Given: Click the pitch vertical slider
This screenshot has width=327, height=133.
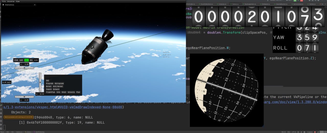Looking at the screenshot, I should [x=40, y=82].
